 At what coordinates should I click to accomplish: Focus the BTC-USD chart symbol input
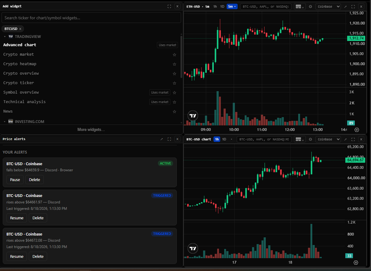click(x=264, y=139)
